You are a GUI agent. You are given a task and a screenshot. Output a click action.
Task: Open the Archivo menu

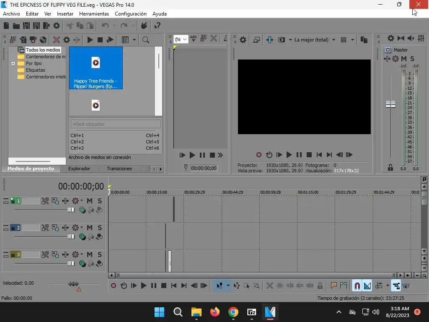(x=11, y=14)
